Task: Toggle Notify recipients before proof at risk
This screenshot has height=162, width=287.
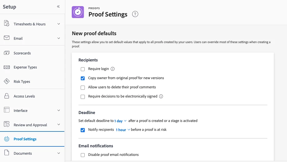Action: (x=83, y=130)
